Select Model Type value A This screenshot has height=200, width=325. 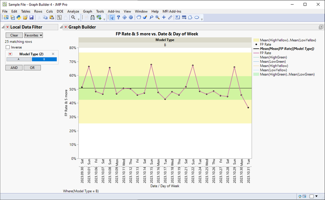point(19,59)
